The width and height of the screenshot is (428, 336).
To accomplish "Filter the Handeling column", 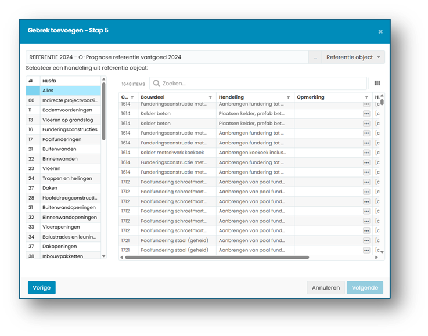I will [x=288, y=97].
